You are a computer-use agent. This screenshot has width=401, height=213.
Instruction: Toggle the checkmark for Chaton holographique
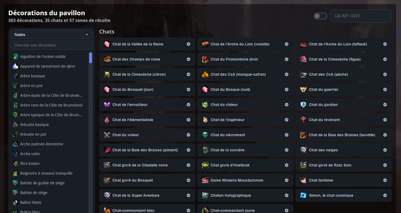[x=287, y=195]
